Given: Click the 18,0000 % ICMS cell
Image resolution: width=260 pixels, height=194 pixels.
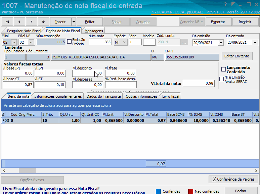Looking at the screenshot, I should pos(199,120).
